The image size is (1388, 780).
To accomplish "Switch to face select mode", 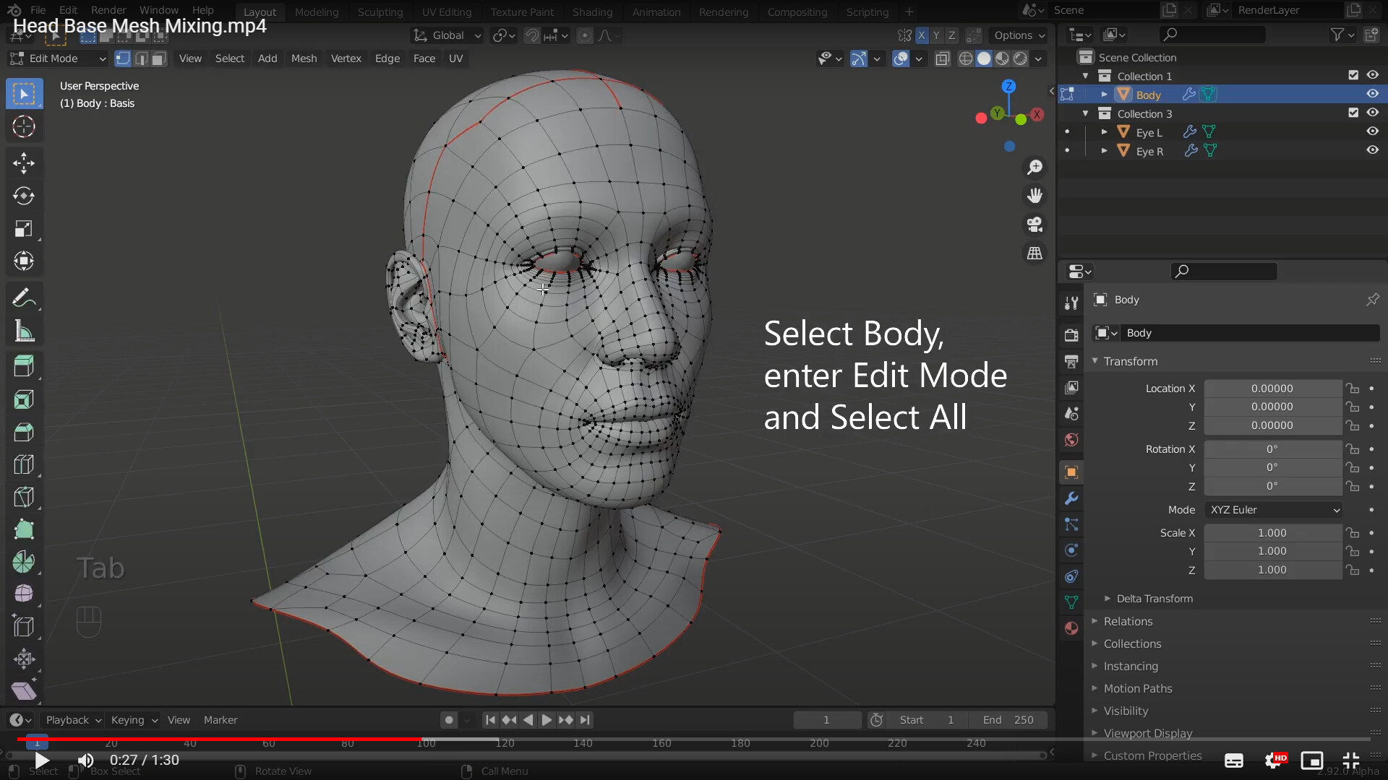I will [159, 58].
